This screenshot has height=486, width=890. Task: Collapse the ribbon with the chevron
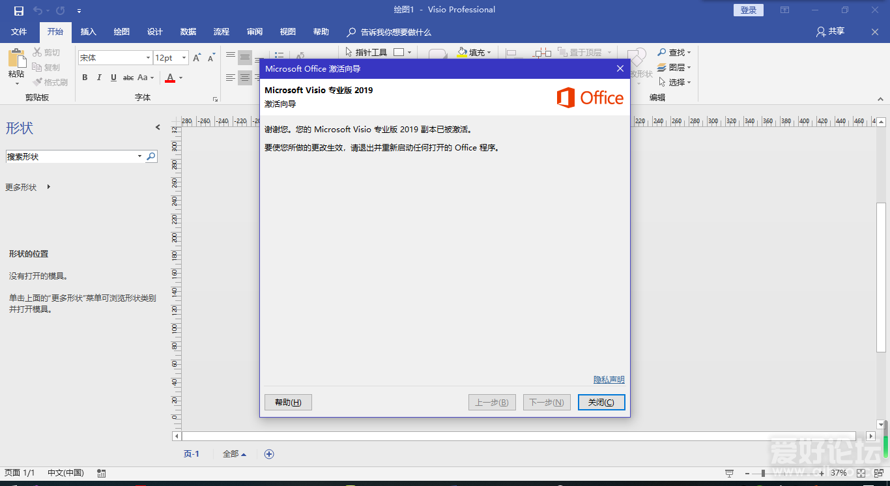[x=880, y=99]
